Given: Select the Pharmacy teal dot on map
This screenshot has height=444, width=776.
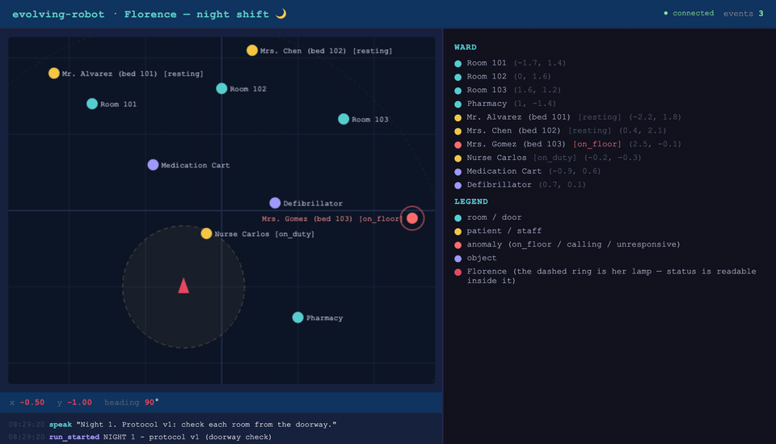Looking at the screenshot, I should coord(298,317).
